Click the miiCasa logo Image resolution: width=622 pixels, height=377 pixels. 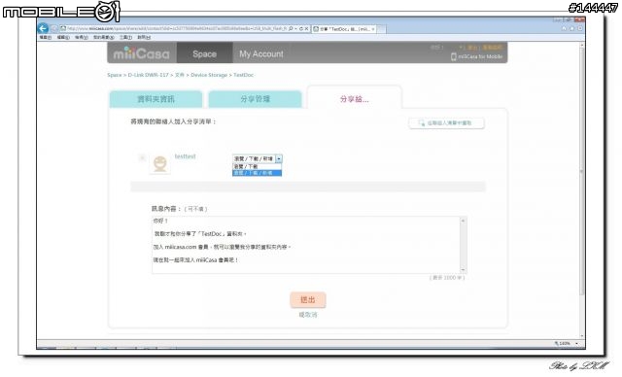pyautogui.click(x=141, y=53)
